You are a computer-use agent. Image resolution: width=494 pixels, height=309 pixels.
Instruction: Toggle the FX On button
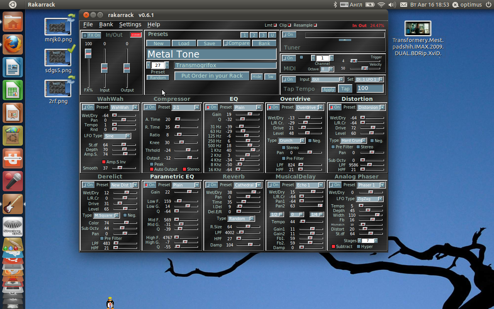point(91,35)
